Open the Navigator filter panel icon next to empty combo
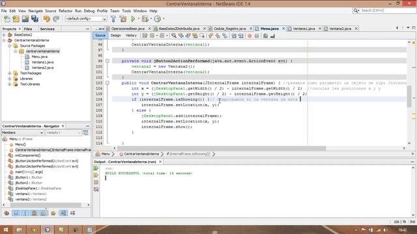Image resolution: width=417 pixels, height=234 pixels. 85,133
